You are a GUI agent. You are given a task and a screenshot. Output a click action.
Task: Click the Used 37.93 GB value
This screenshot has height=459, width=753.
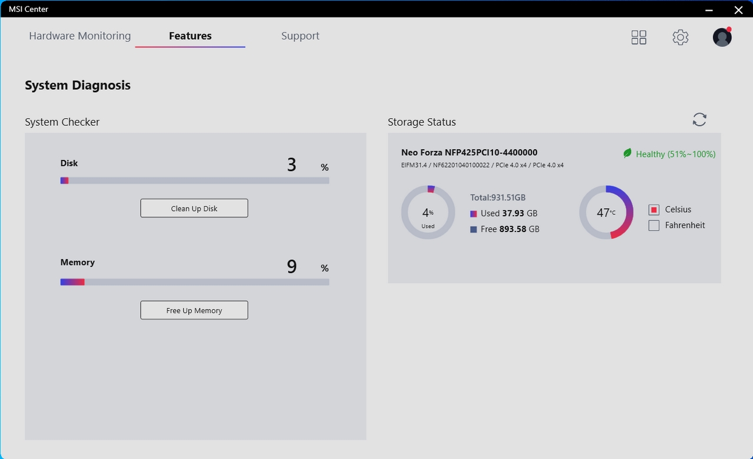pos(509,213)
